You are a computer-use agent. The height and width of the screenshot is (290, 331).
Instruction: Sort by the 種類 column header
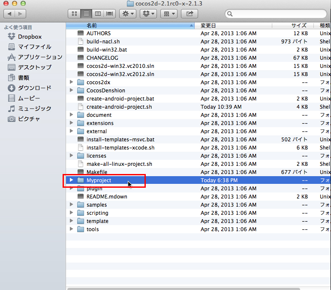(x=322, y=26)
